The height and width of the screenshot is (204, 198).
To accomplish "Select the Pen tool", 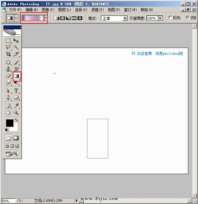I will coord(8,97).
